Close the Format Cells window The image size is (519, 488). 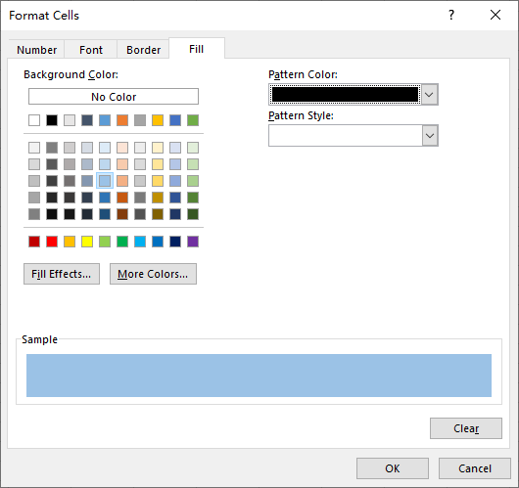point(495,15)
